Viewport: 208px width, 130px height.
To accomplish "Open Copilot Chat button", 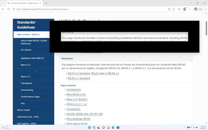I will click(x=198, y=9).
